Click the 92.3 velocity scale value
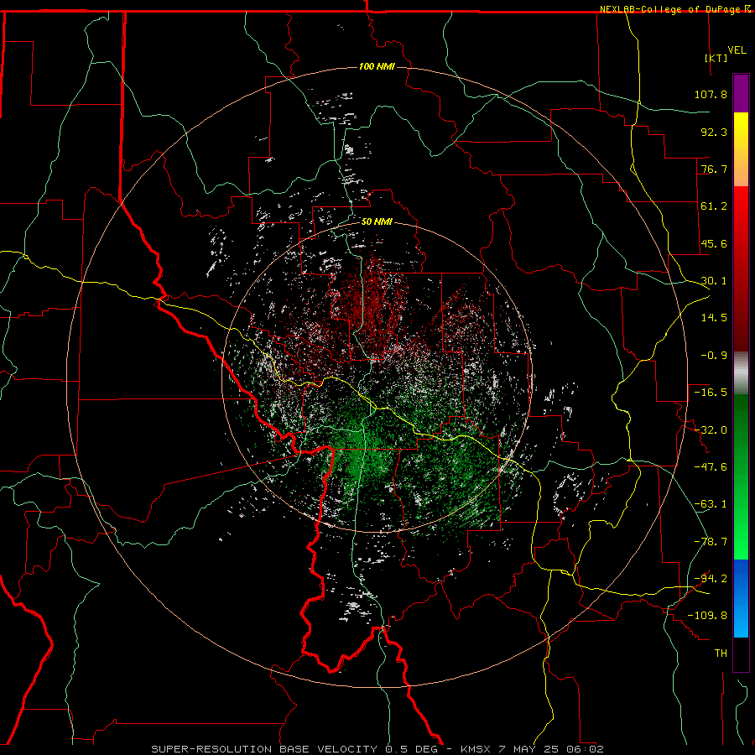Screen dimensions: 755x755 click(x=714, y=132)
